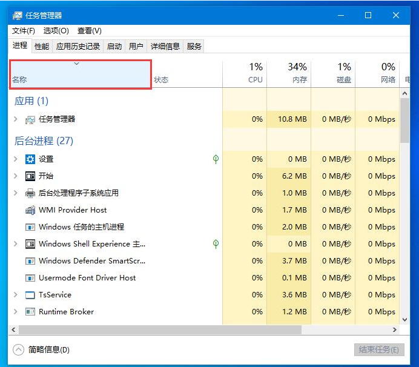
Task: Switch to the 性能 tab
Action: [42, 46]
